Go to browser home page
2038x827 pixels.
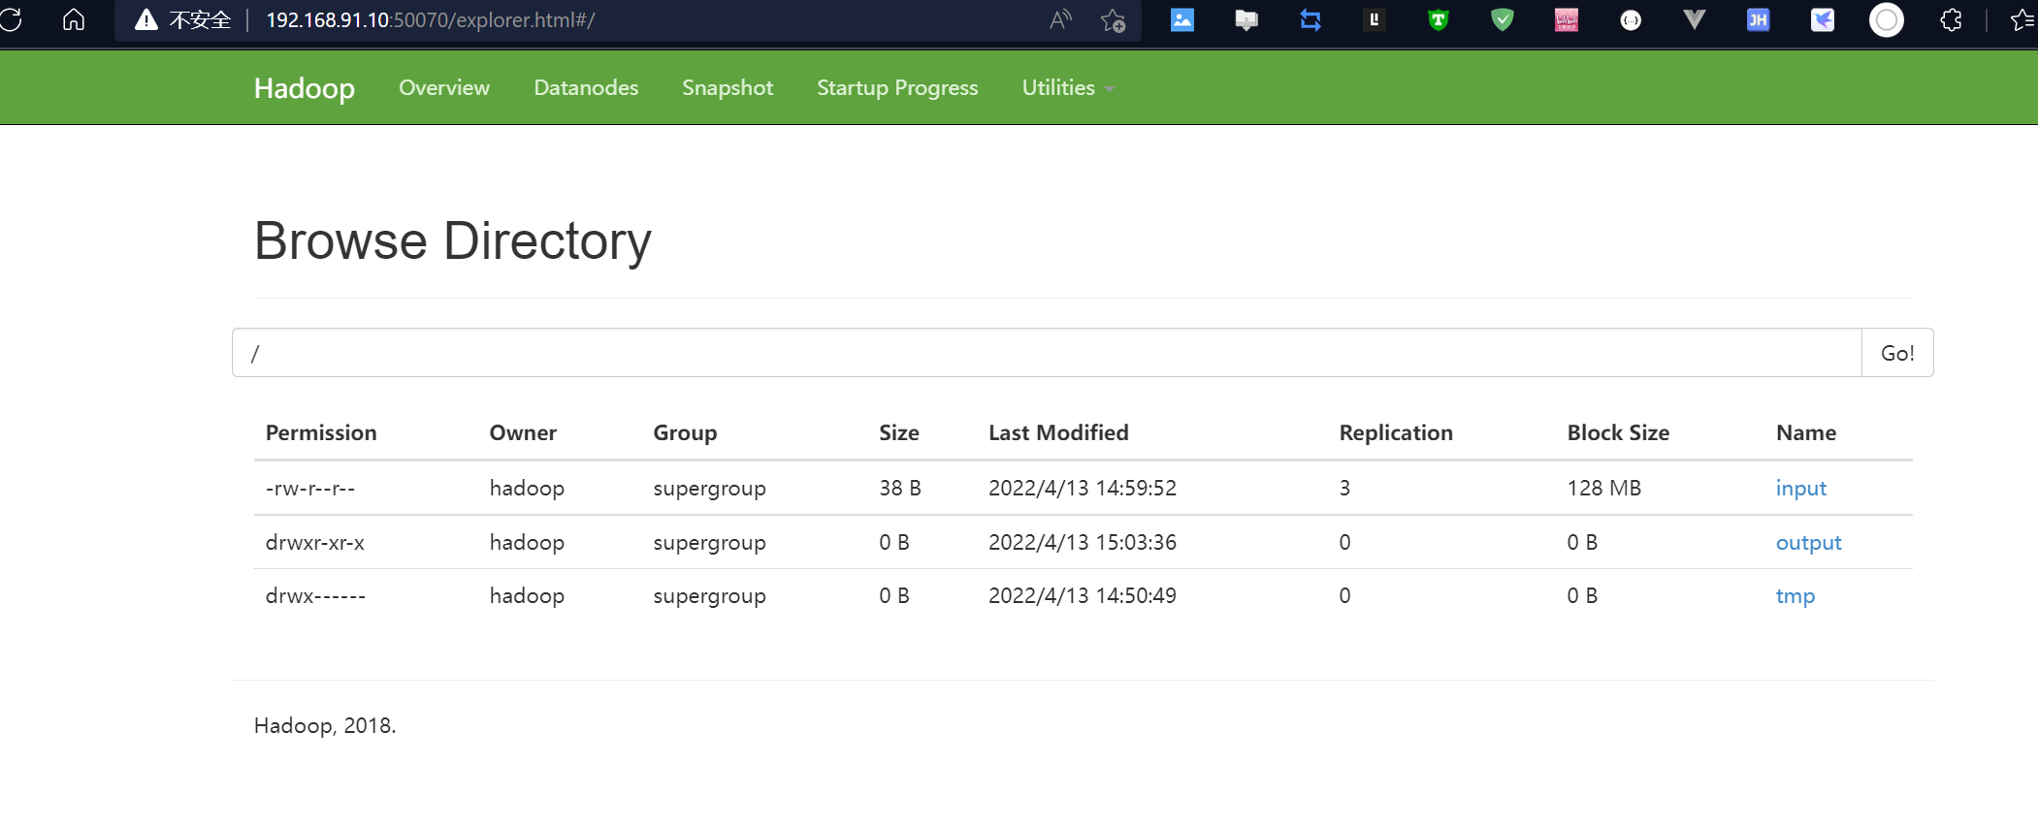[74, 19]
